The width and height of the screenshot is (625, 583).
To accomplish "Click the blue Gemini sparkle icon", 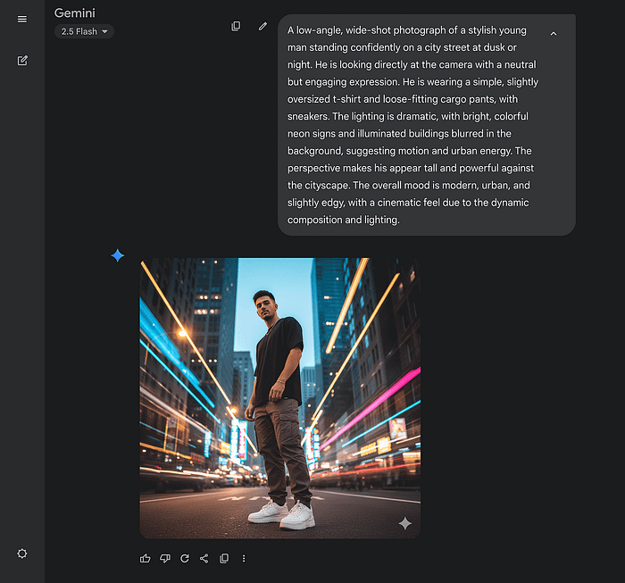I will tap(118, 256).
